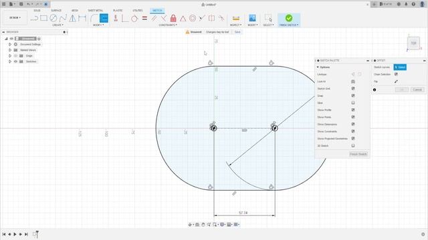Select the Circle sketch tool
The height and width of the screenshot is (240, 428).
point(53,18)
